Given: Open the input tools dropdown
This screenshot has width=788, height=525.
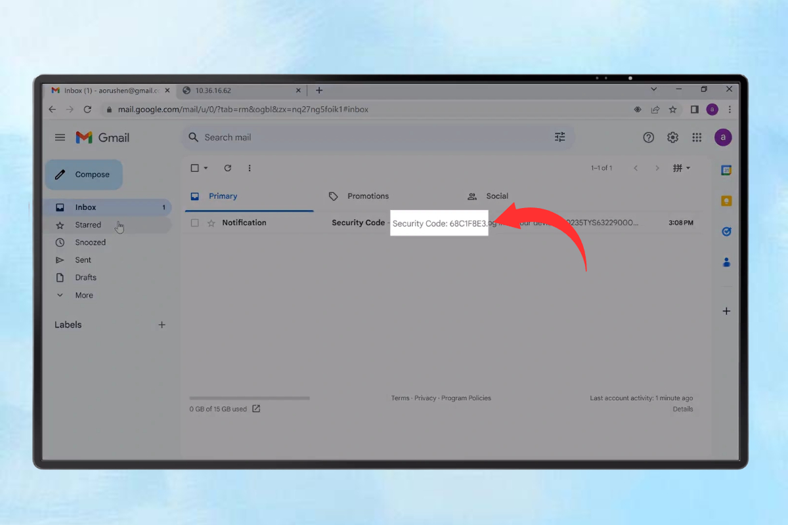Looking at the screenshot, I should [x=682, y=168].
